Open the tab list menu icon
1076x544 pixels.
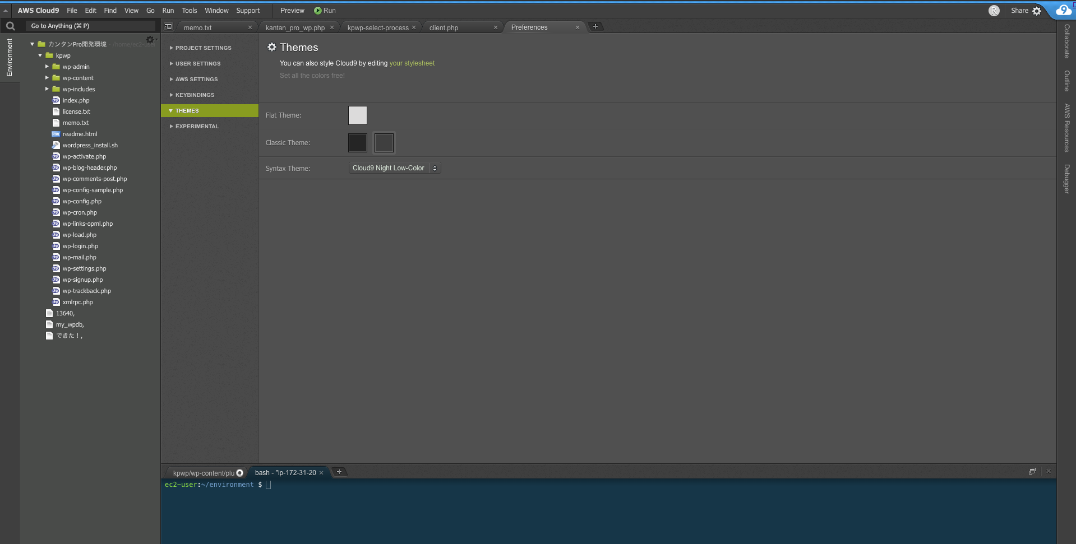pyautogui.click(x=168, y=27)
